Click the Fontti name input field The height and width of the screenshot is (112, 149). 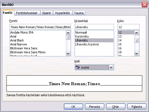[x=40, y=27]
